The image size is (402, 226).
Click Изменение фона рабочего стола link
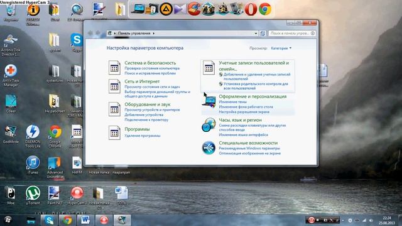point(246,107)
